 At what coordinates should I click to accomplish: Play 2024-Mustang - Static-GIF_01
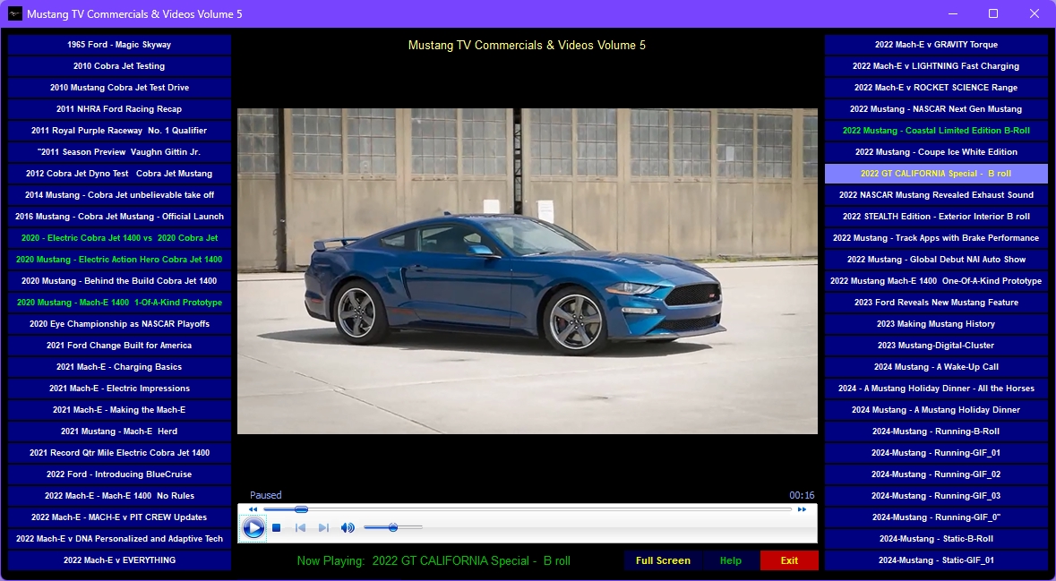pyautogui.click(x=936, y=560)
